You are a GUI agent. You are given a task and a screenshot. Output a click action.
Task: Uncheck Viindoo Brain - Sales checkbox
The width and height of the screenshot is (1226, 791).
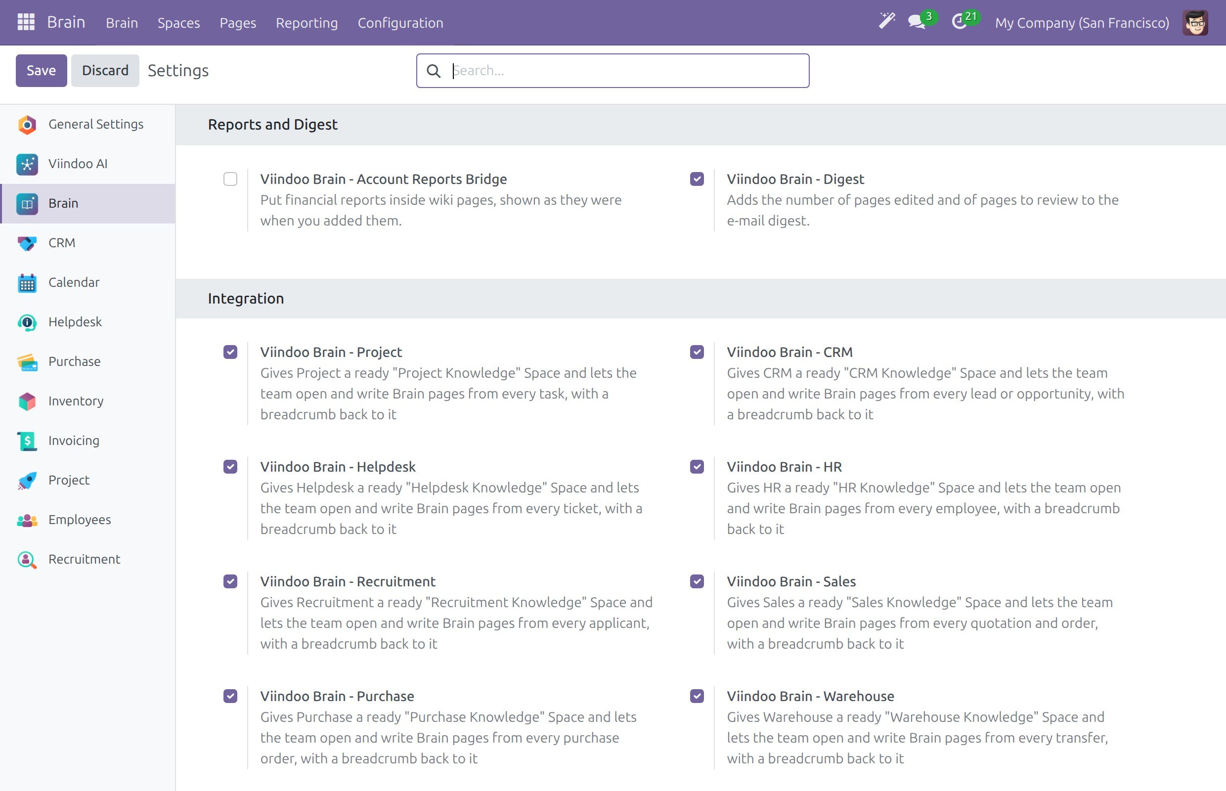click(x=697, y=581)
